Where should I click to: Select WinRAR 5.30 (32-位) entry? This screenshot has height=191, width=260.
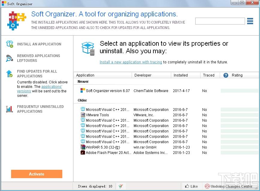click(x=103, y=147)
